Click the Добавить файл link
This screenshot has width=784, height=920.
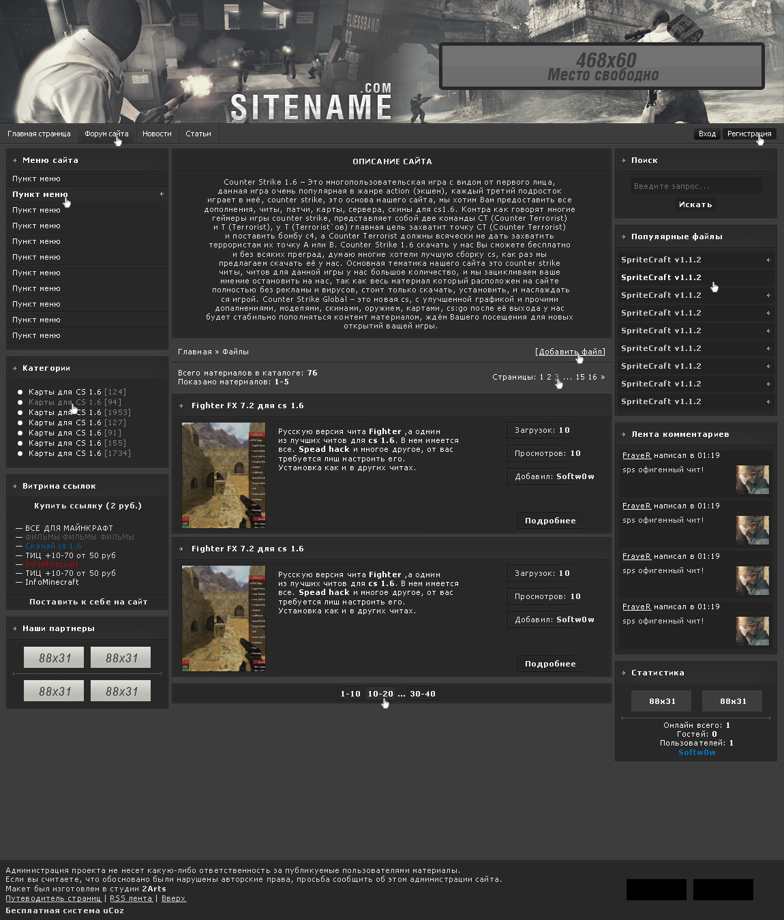pos(571,352)
